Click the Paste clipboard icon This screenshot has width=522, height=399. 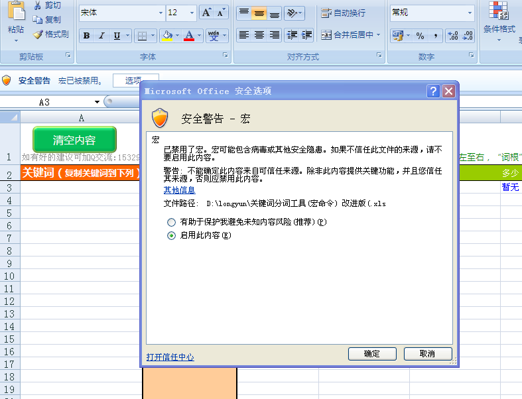[16, 11]
